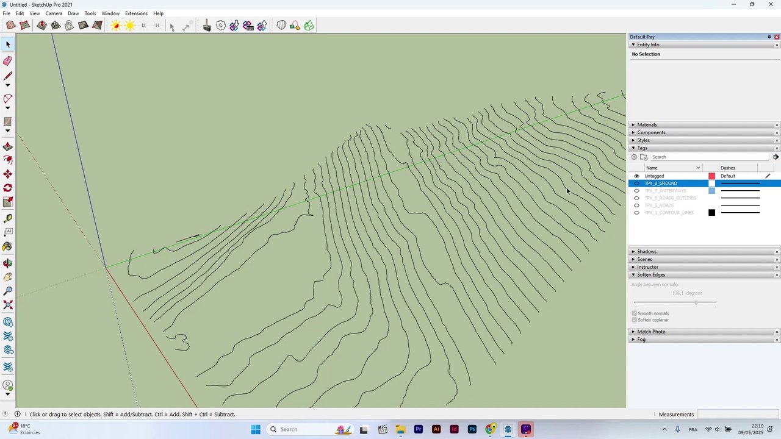Collapse the Tags panel
Image resolution: width=781 pixels, height=439 pixels.
coord(633,148)
